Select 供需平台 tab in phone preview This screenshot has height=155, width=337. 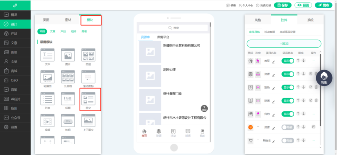(x=163, y=37)
